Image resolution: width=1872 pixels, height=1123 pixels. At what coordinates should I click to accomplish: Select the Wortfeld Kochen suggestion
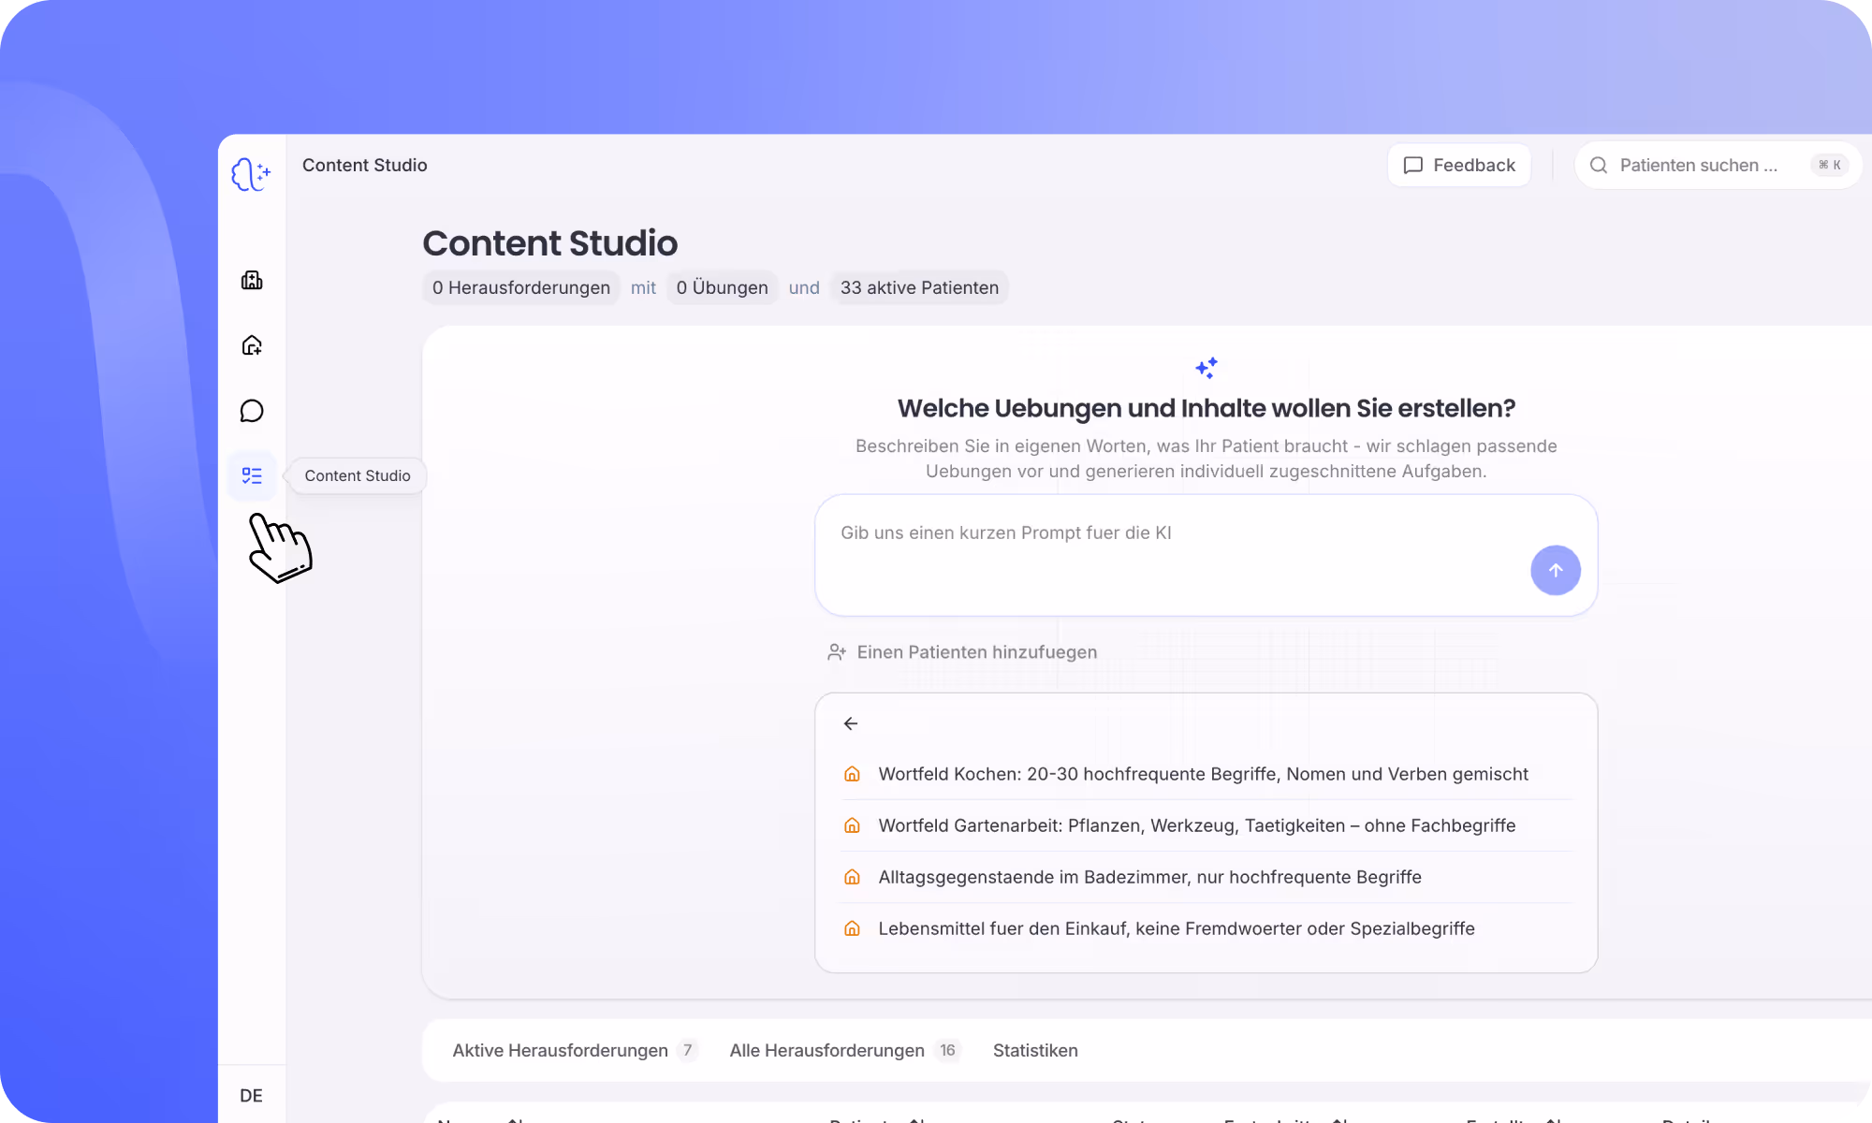pos(1203,774)
